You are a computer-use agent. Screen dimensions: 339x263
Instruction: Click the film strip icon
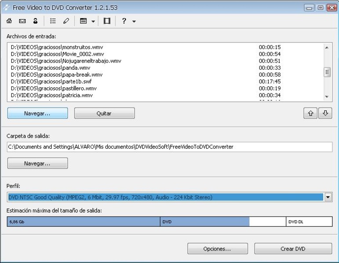(x=107, y=21)
